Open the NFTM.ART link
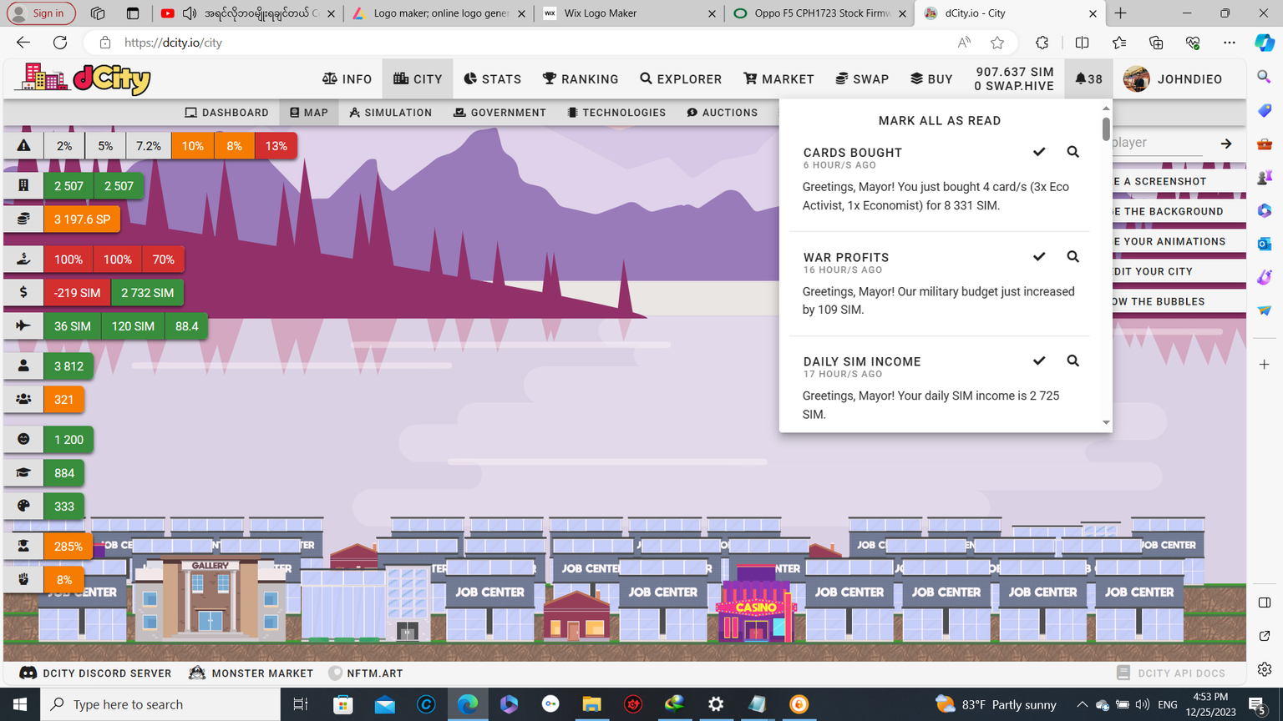Screen dimensions: 1283x721 click(366, 673)
